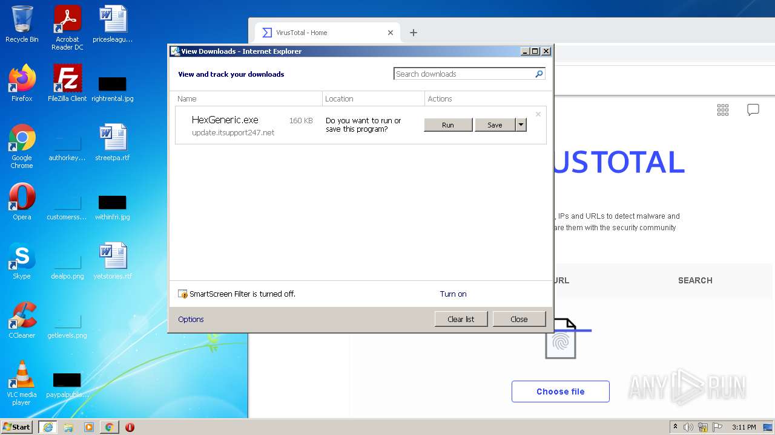Select the dealpo.png file icon
Screen dimensions: 775x435
[67, 267]
